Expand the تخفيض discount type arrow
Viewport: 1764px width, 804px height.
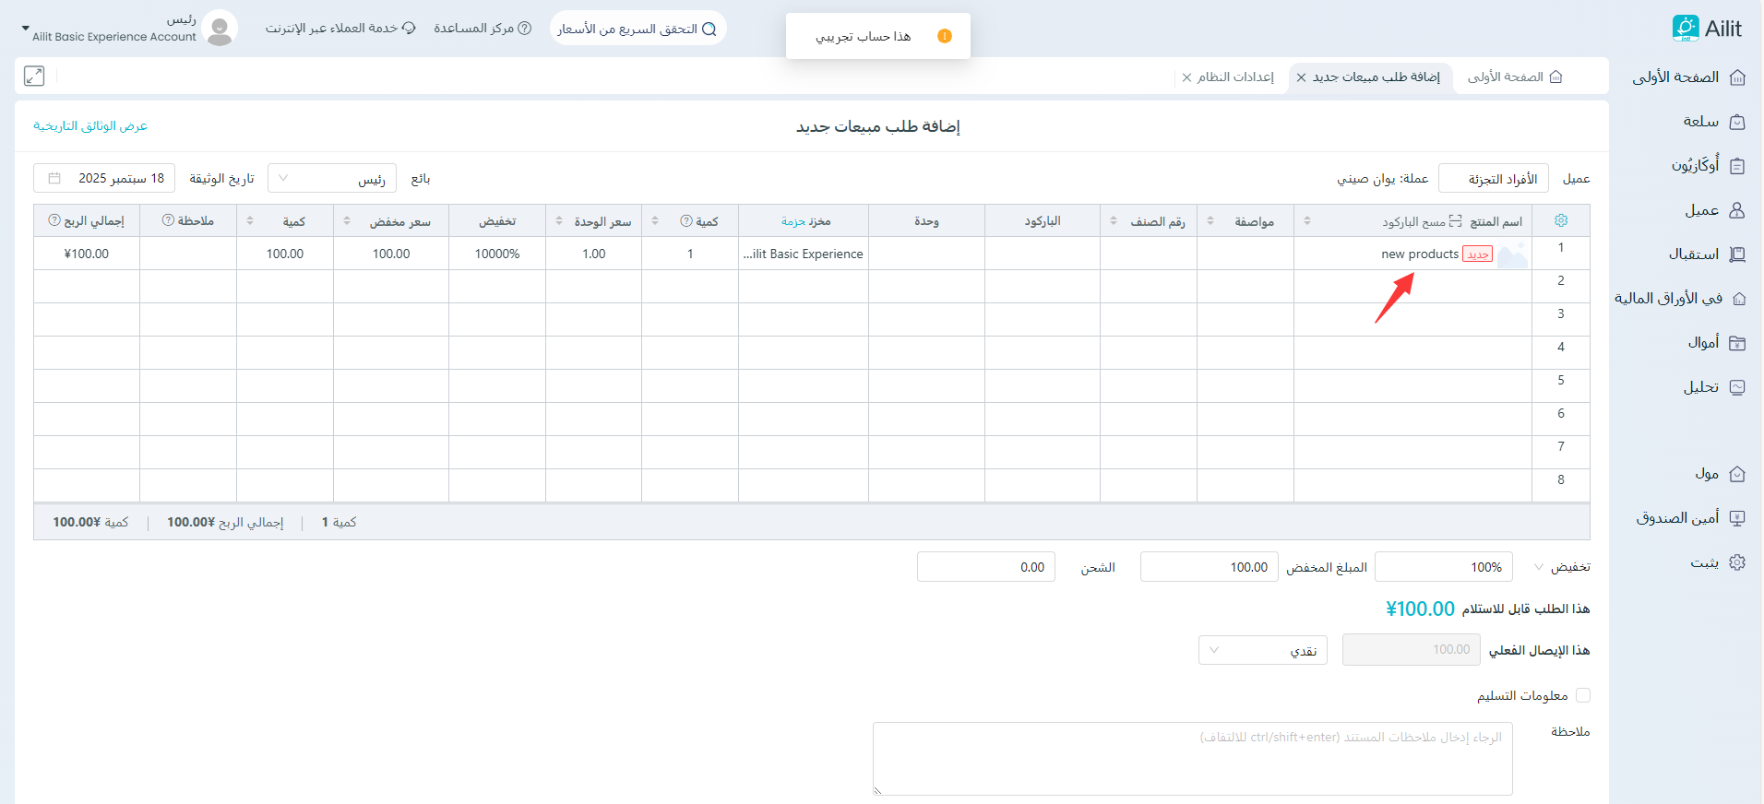[1538, 567]
